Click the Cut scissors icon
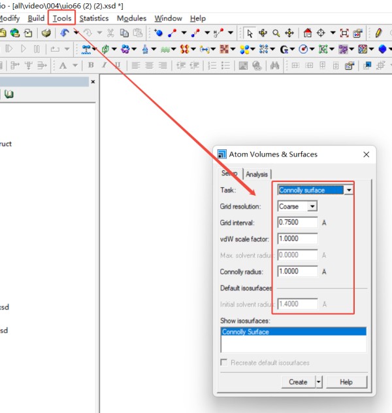Viewport: 392px width, 413px height. pos(110,33)
